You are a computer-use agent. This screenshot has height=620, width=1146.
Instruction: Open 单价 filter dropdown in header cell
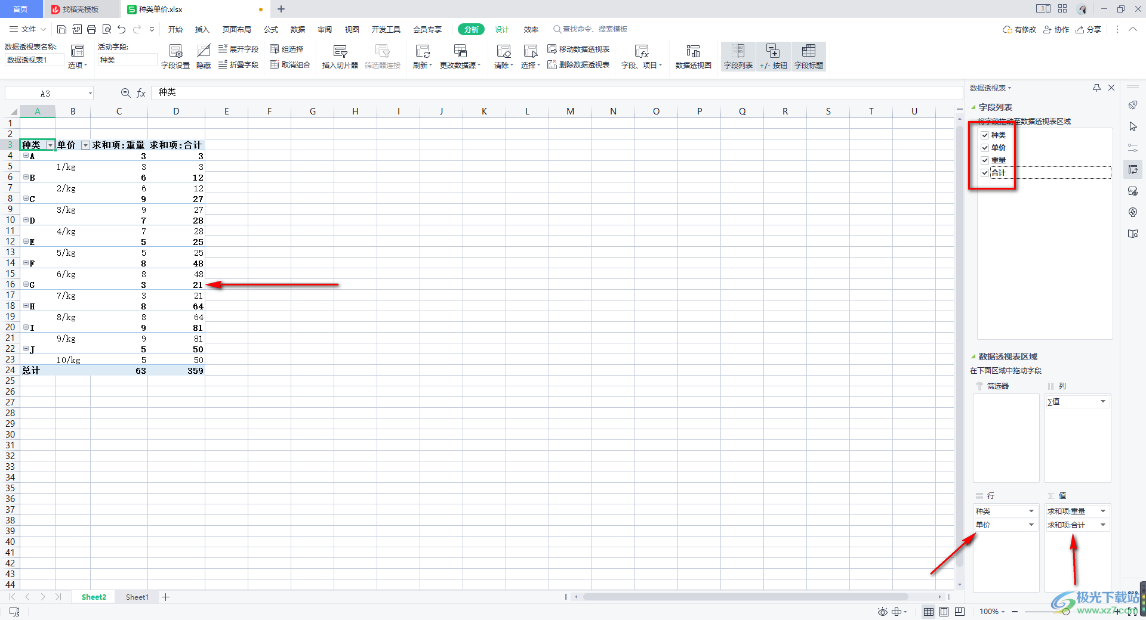coord(85,145)
